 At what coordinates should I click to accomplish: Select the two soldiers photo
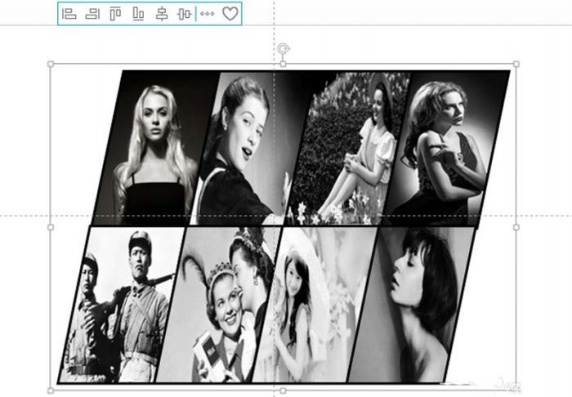123,306
